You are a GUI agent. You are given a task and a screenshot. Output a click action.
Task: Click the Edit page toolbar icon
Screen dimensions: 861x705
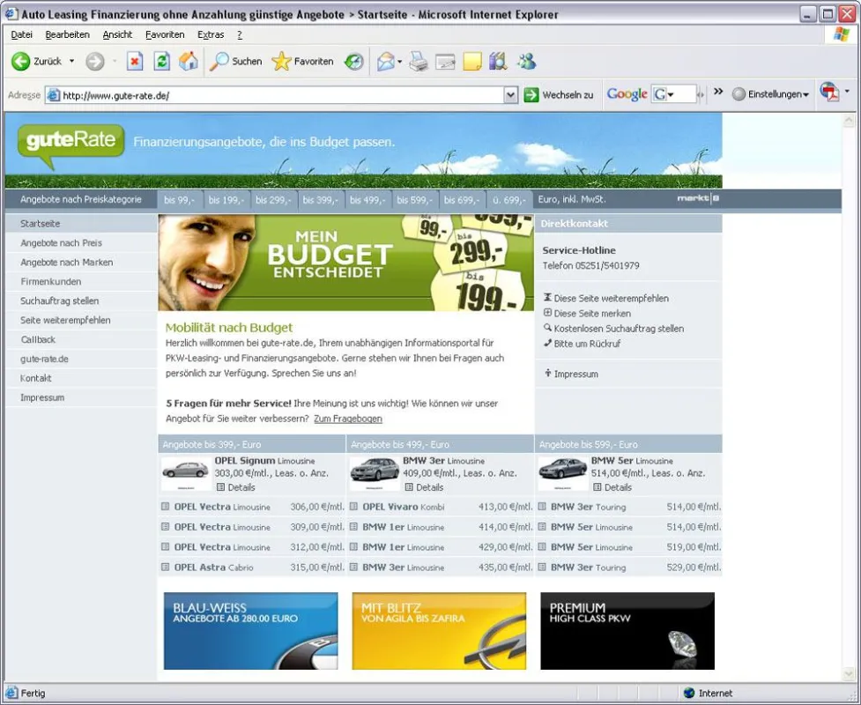click(x=445, y=62)
